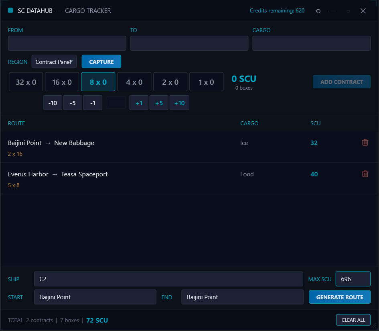Focus the box count field between steppers
Screen dimensions: 379x331
click(x=116, y=103)
